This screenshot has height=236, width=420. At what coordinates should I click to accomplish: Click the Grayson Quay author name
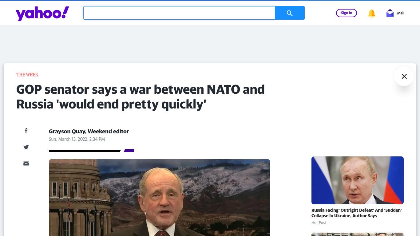click(x=89, y=132)
